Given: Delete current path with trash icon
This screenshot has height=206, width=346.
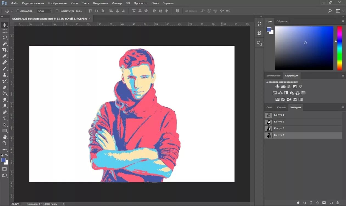Looking at the screenshot, I should (338, 203).
